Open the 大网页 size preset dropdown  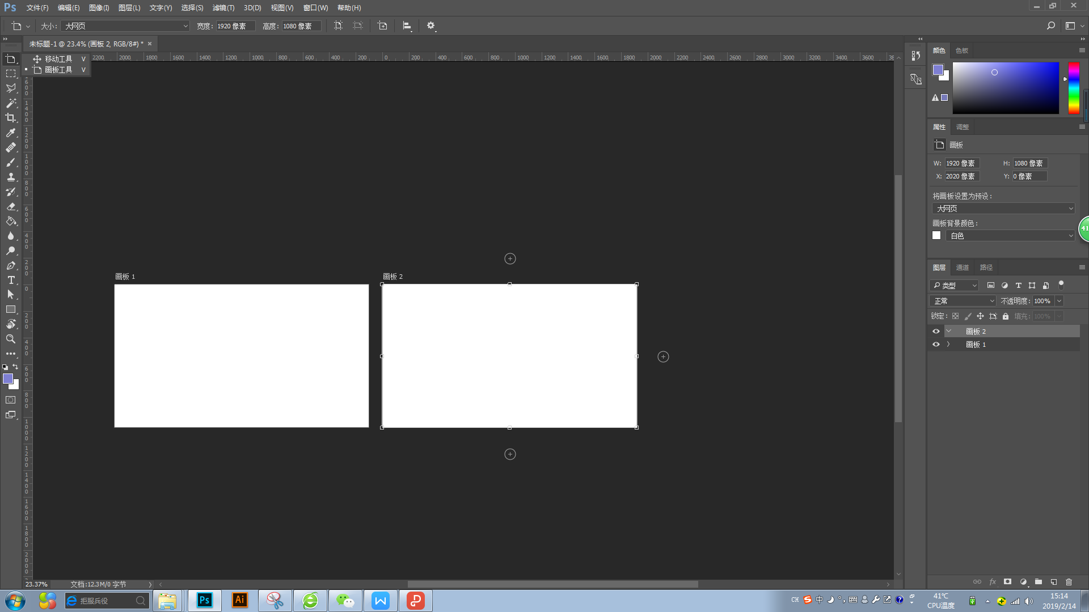point(126,26)
